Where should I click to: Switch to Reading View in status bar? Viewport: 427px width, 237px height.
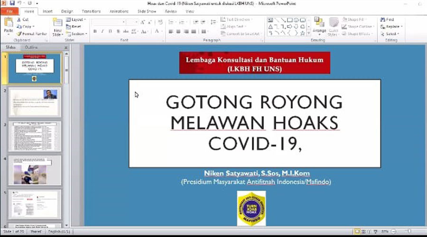pyautogui.click(x=369, y=232)
